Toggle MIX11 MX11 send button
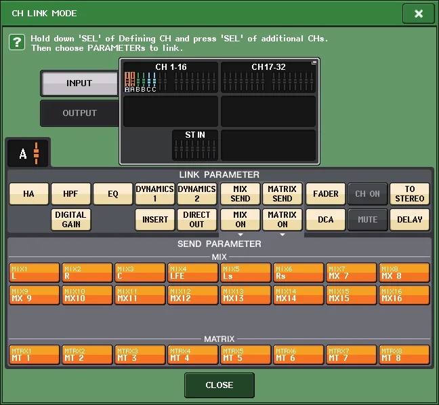 coord(140,295)
